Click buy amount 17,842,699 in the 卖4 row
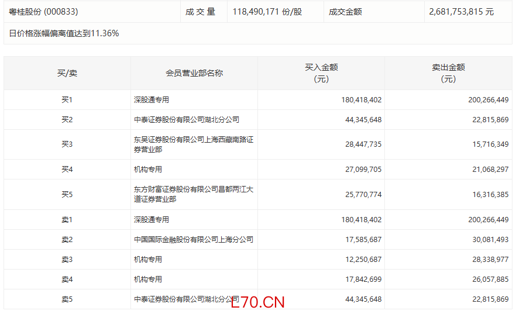This screenshot has width=516, height=314. [361, 280]
